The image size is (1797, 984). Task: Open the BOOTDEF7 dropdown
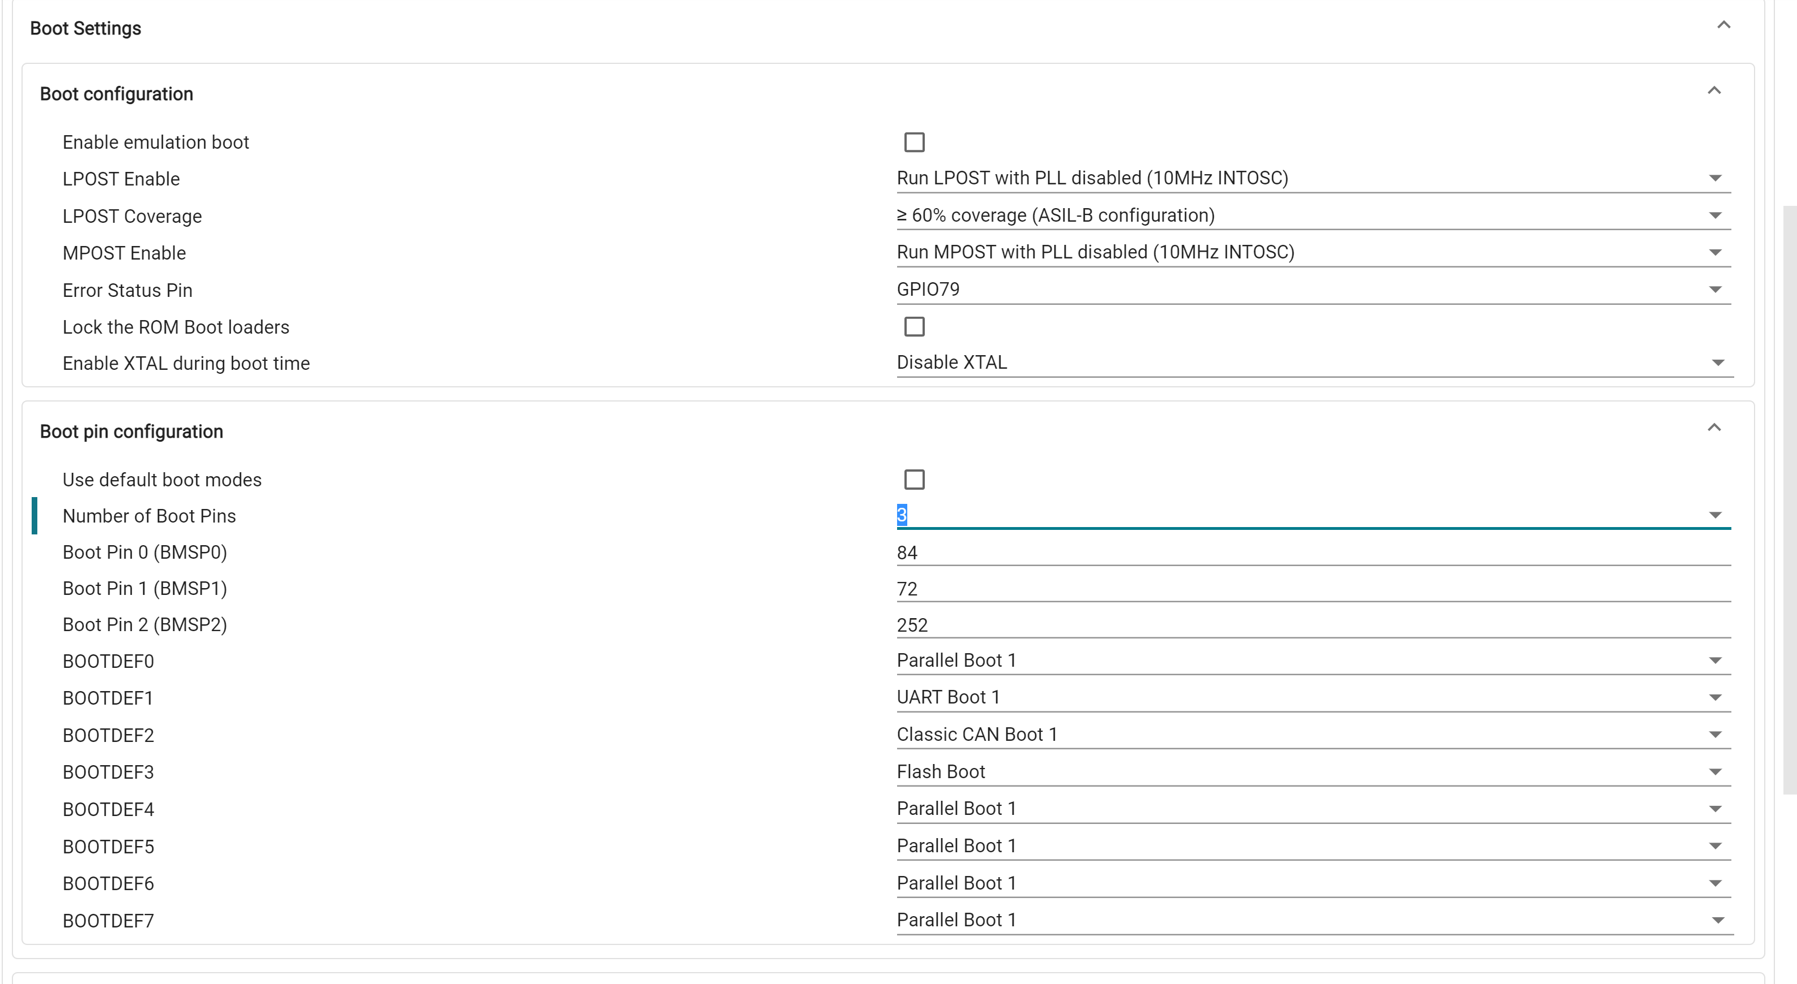point(1717,920)
